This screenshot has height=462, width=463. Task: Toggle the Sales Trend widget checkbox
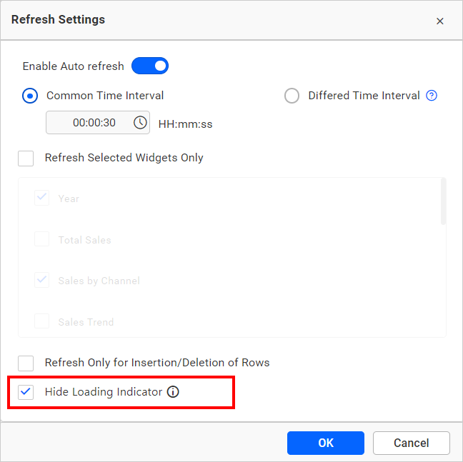(x=42, y=322)
